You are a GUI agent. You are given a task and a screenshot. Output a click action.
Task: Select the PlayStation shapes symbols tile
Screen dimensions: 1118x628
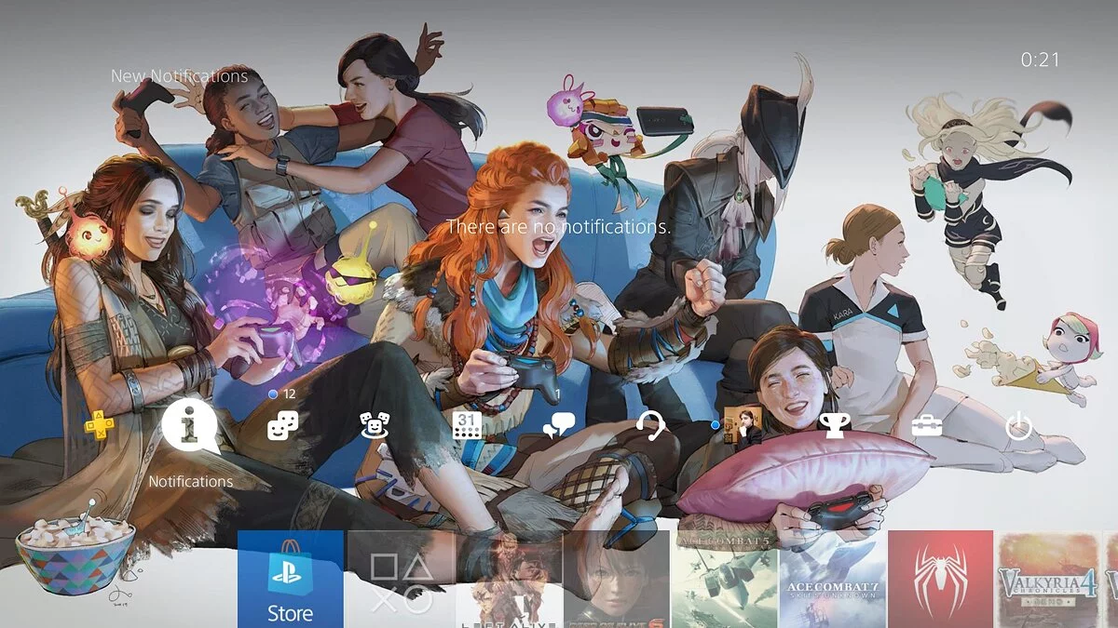pos(402,580)
